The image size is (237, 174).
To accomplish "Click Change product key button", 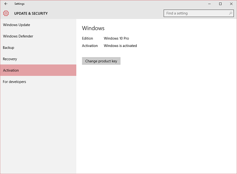I will click(x=101, y=61).
